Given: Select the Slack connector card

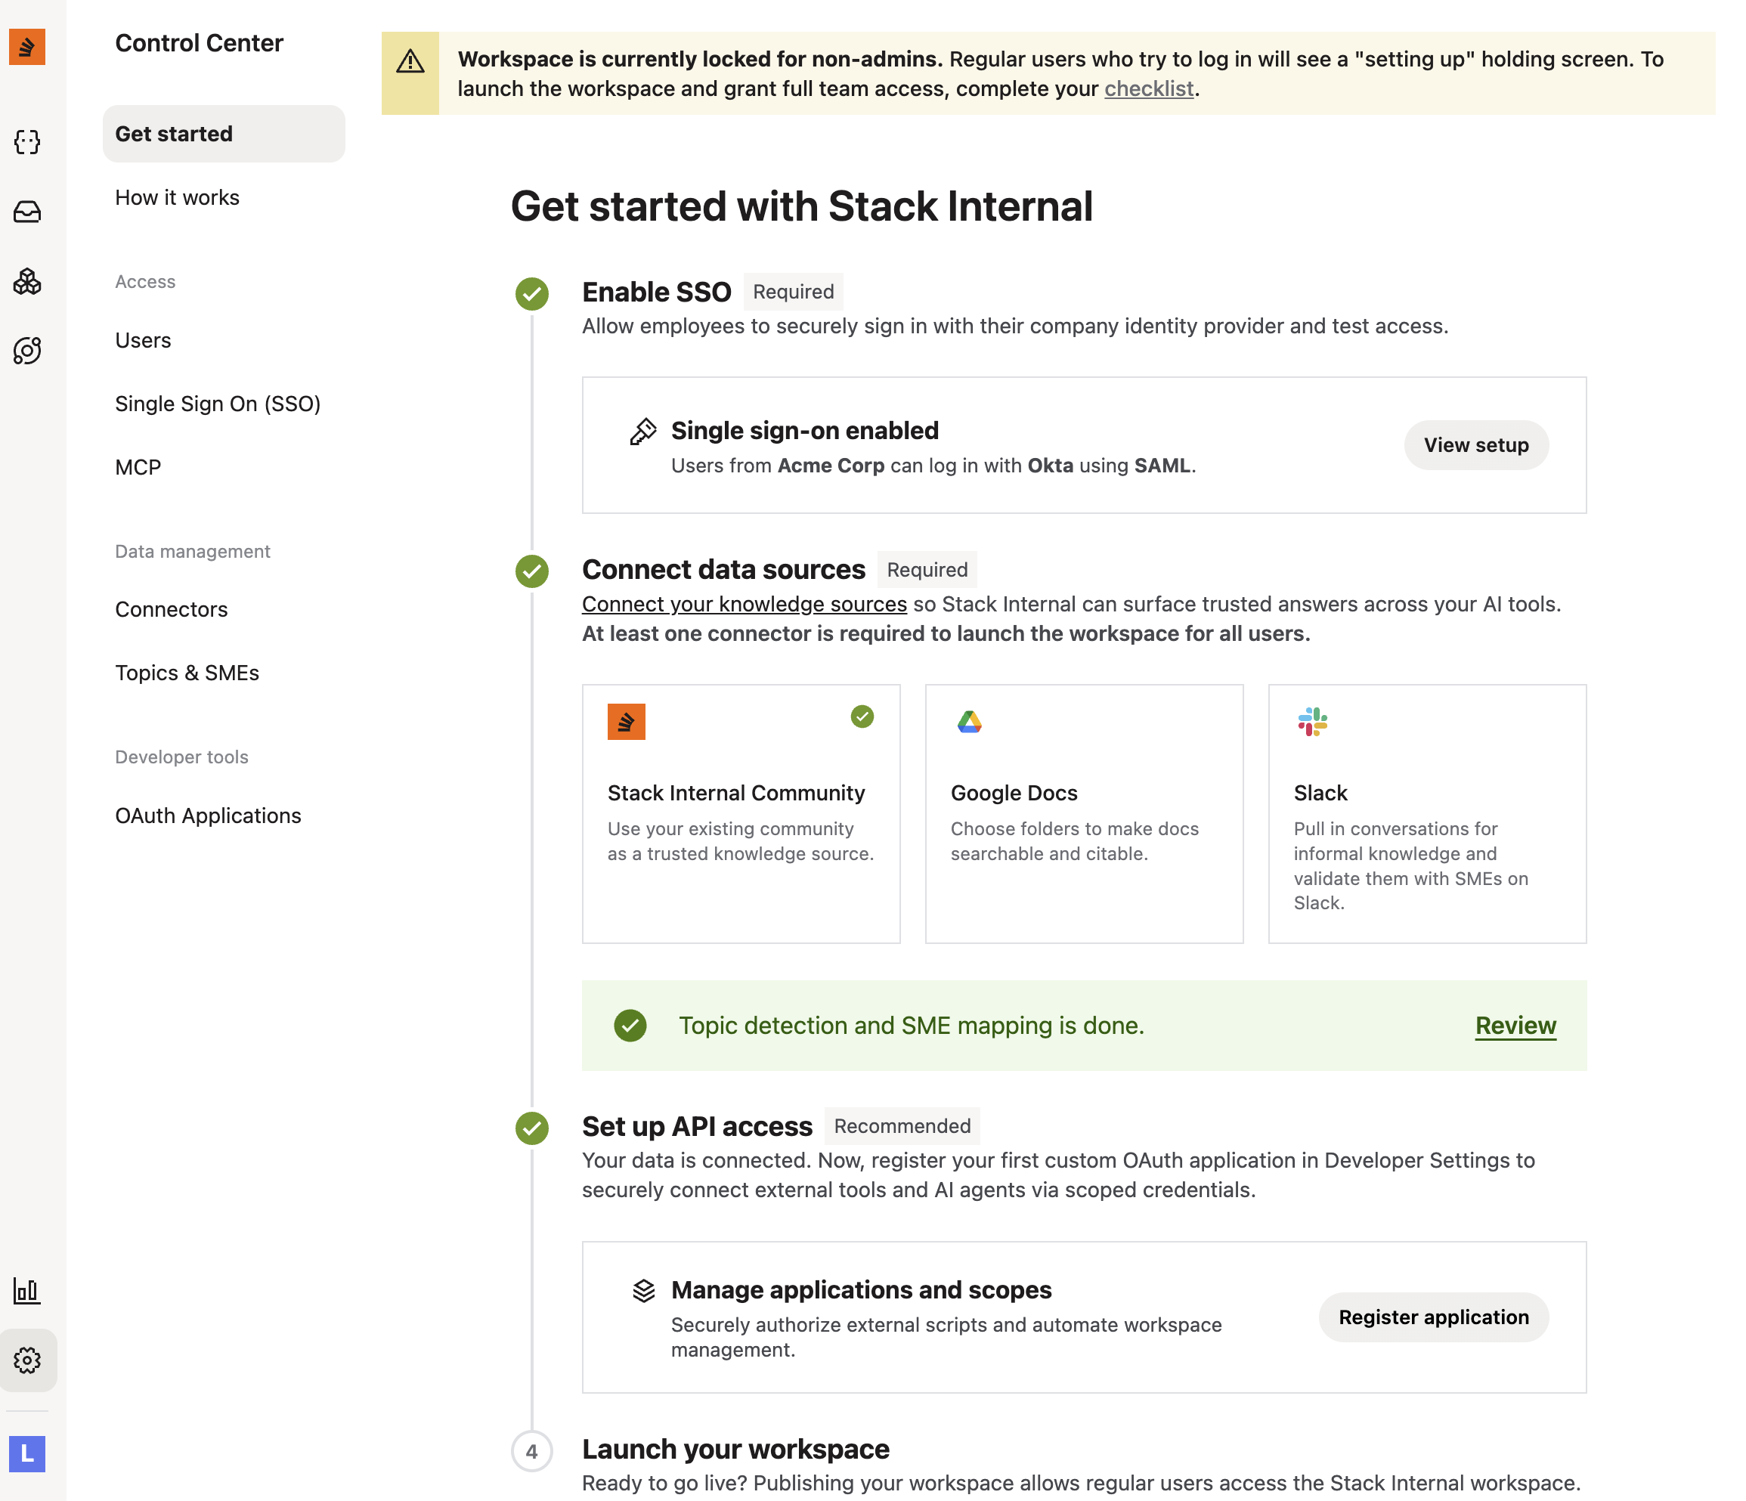Looking at the screenshot, I should tap(1426, 813).
